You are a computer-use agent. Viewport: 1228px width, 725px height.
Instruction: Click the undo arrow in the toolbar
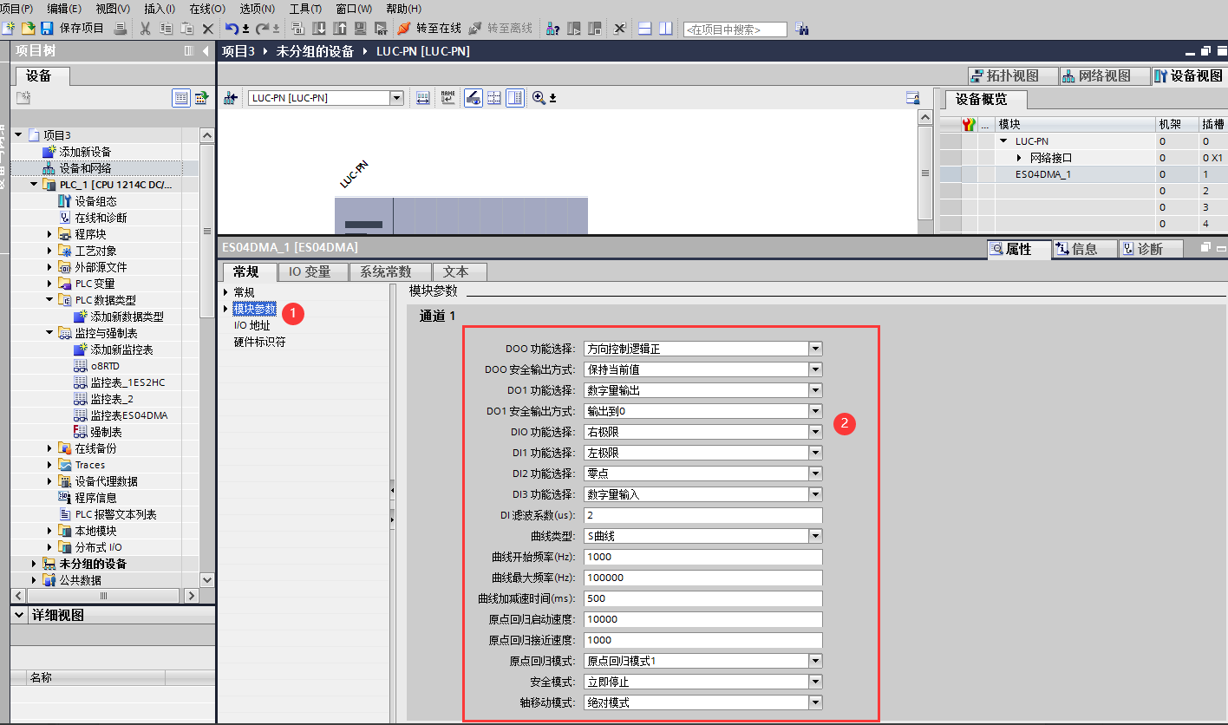[232, 29]
